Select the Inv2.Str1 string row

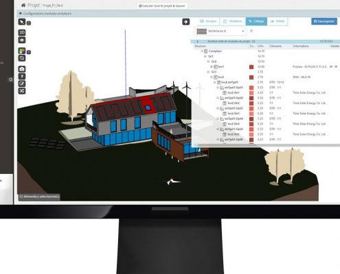pos(234,93)
